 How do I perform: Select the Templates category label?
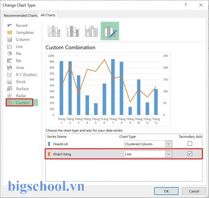tap(25, 33)
